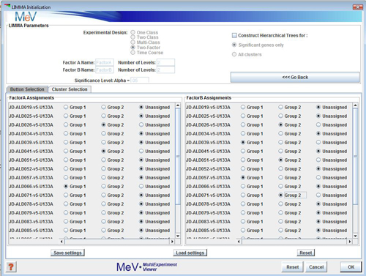
Task: Click the Go Back button
Action: (295, 77)
